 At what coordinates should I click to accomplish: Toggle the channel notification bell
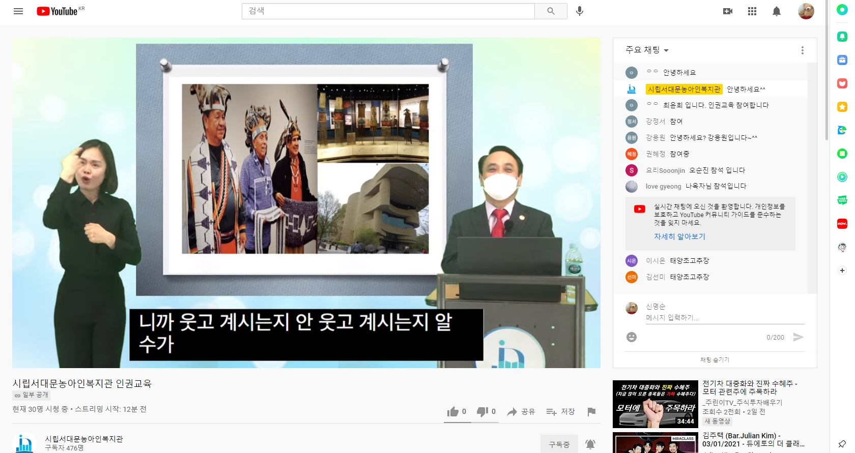[590, 444]
